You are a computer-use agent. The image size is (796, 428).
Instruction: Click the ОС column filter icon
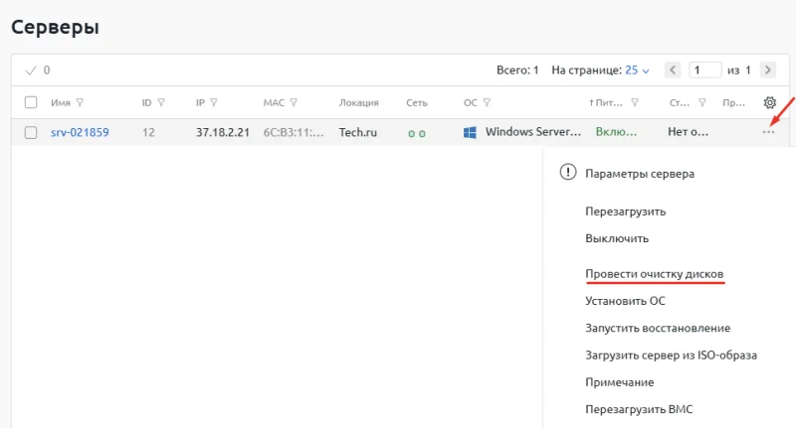coord(488,102)
